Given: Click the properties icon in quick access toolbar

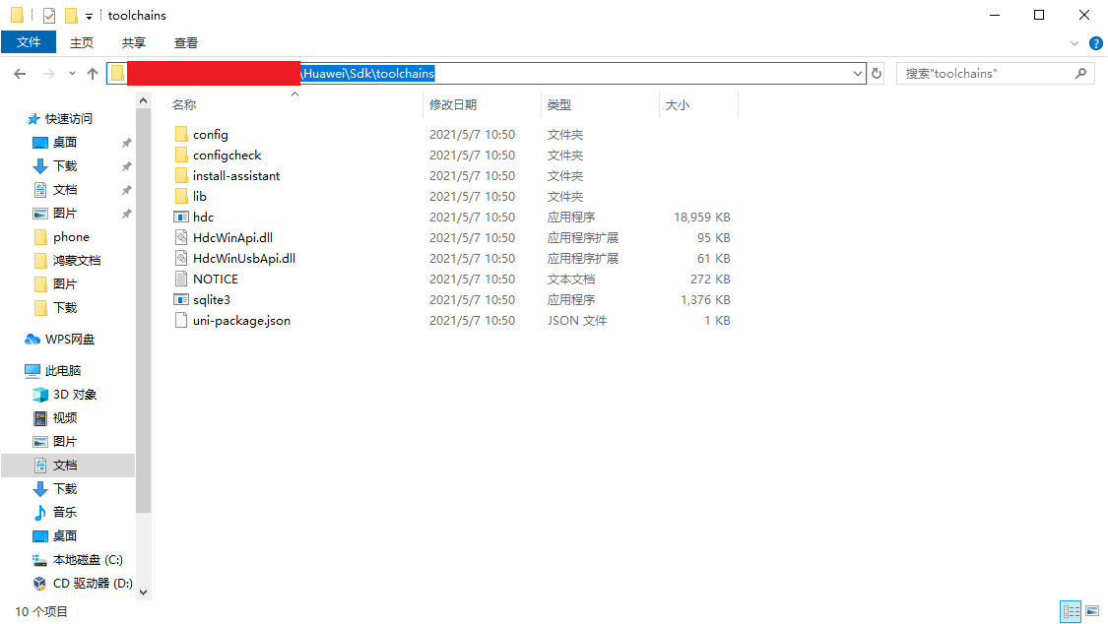Looking at the screenshot, I should [49, 16].
